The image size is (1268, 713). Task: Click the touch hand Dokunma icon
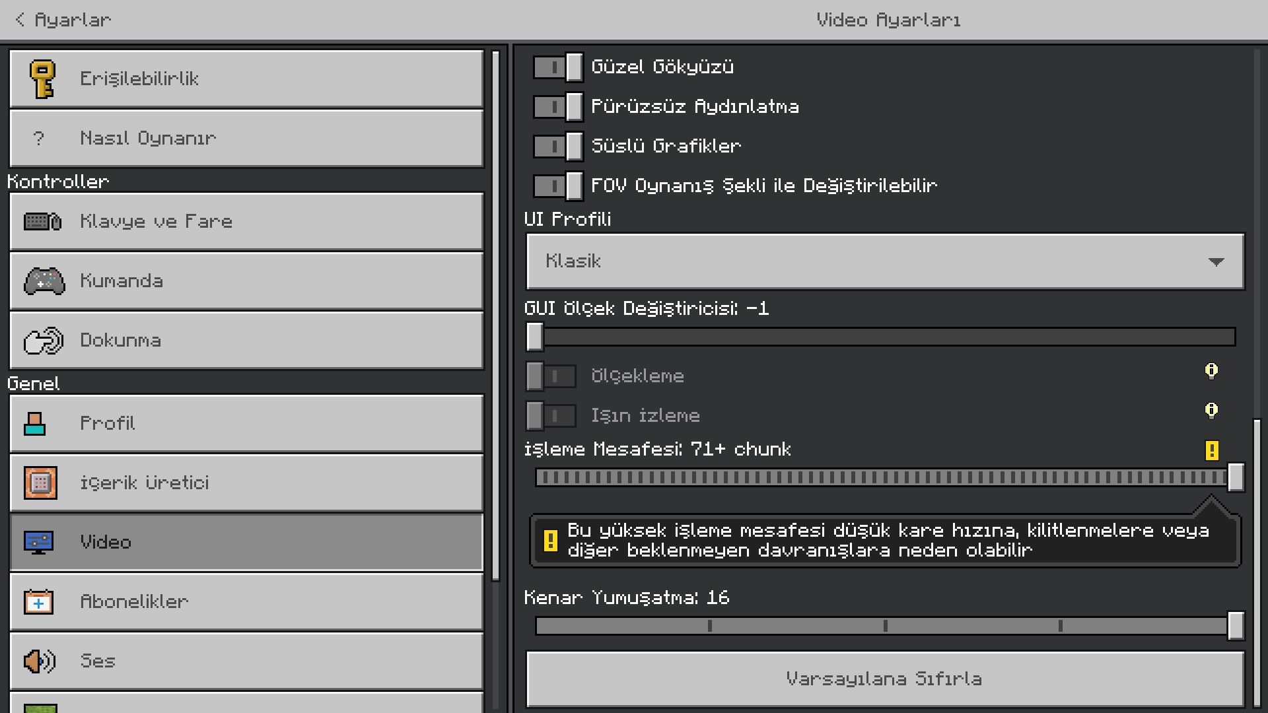pos(43,341)
